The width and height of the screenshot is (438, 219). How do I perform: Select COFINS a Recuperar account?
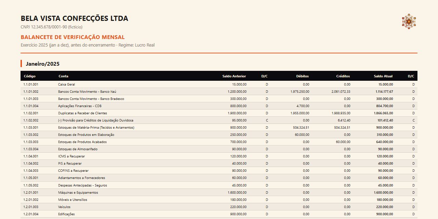(x=73, y=171)
